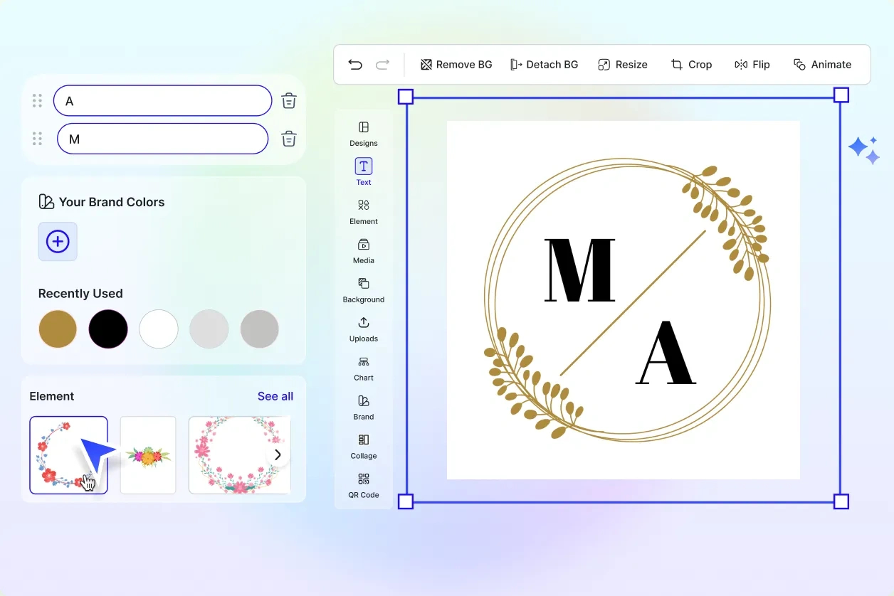This screenshot has height=596, width=894.
Task: Select the Crop tool
Action: (691, 64)
